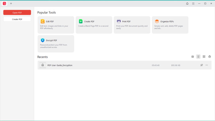Screen dimensions: 215x121
Task: Click the Encrypt PDF shield icon
Action: coord(43,40)
